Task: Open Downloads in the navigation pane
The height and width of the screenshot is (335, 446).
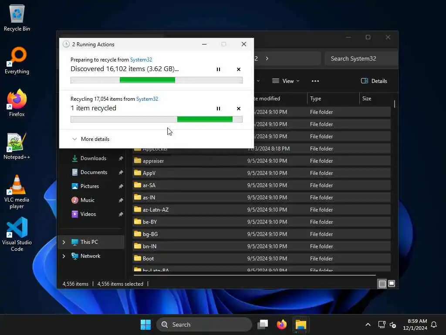Action: [x=93, y=158]
